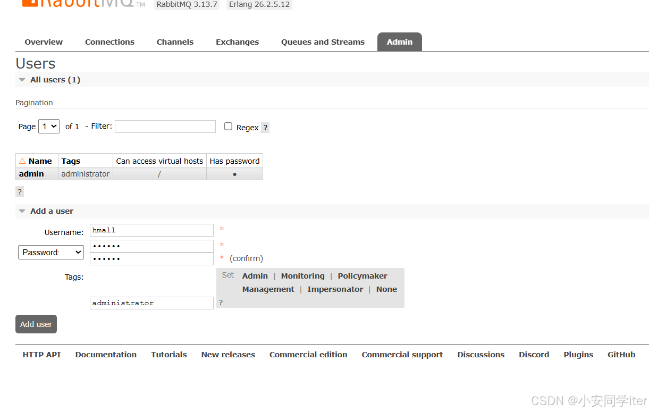Set tag to None
The width and height of the screenshot is (649, 411).
pyautogui.click(x=386, y=289)
